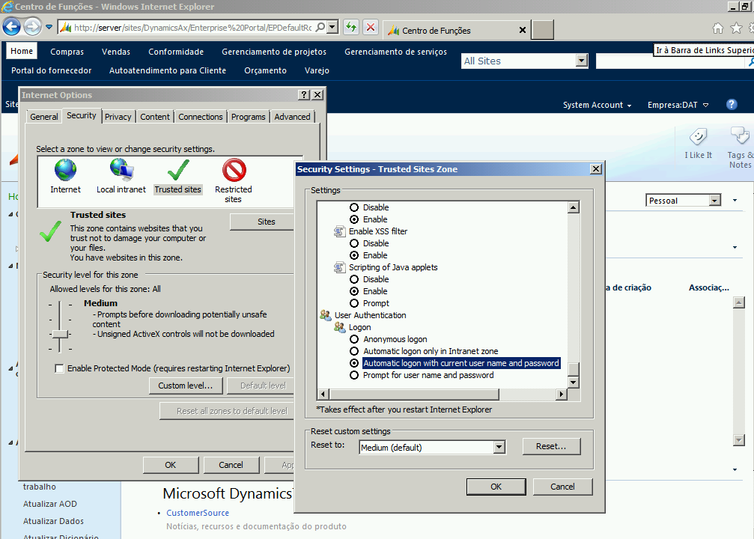
Task: Select Enable under Enable XSS filter
Action: click(x=354, y=255)
